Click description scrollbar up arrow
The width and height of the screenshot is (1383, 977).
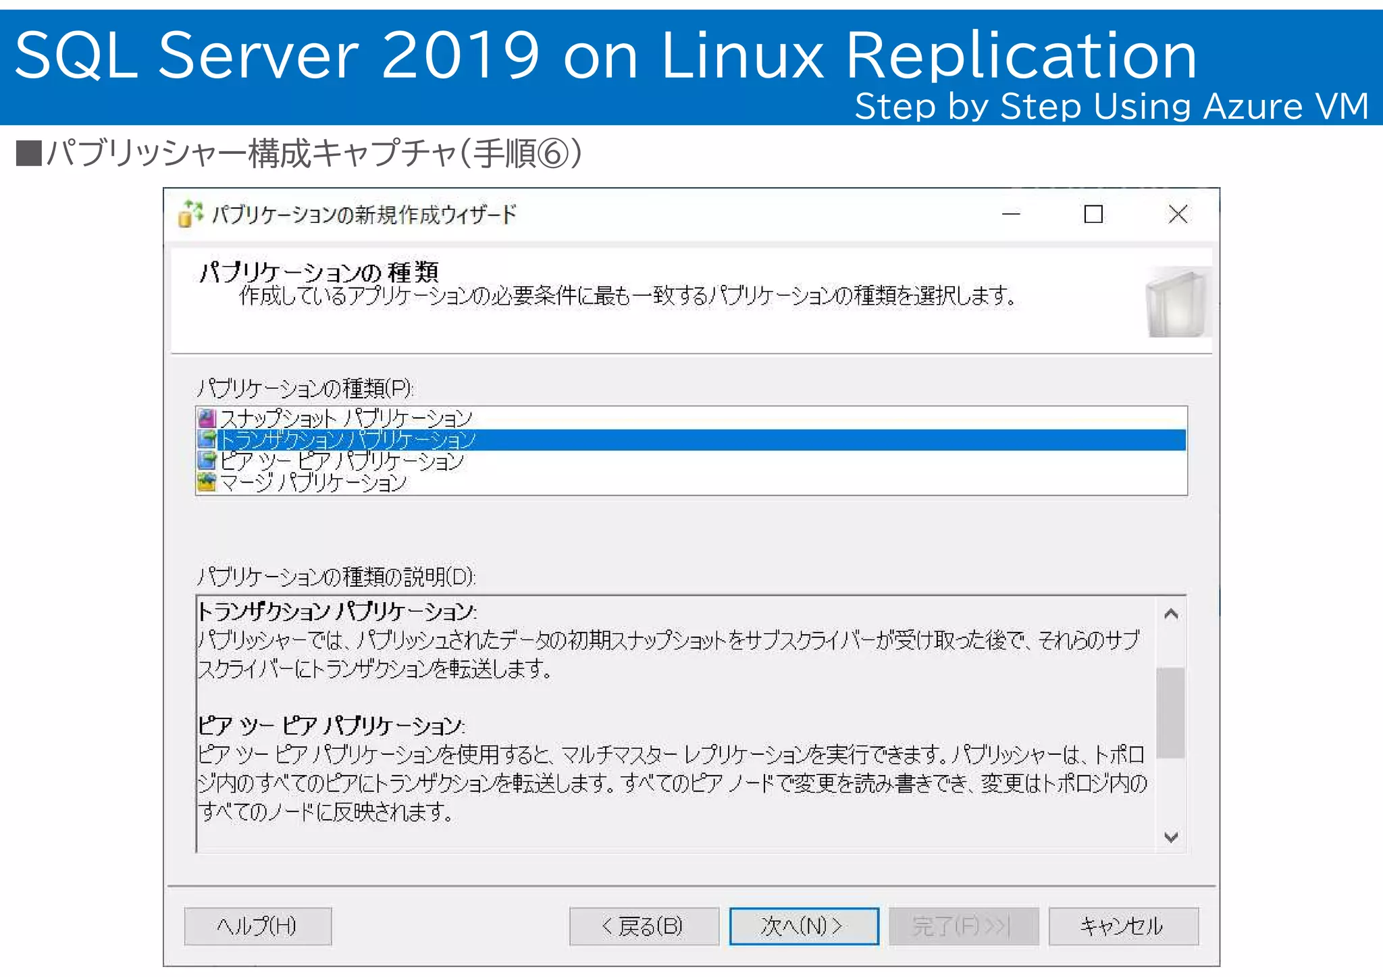tap(1171, 614)
